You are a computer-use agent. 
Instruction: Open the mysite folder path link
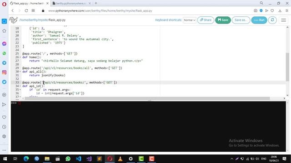pos(44,20)
